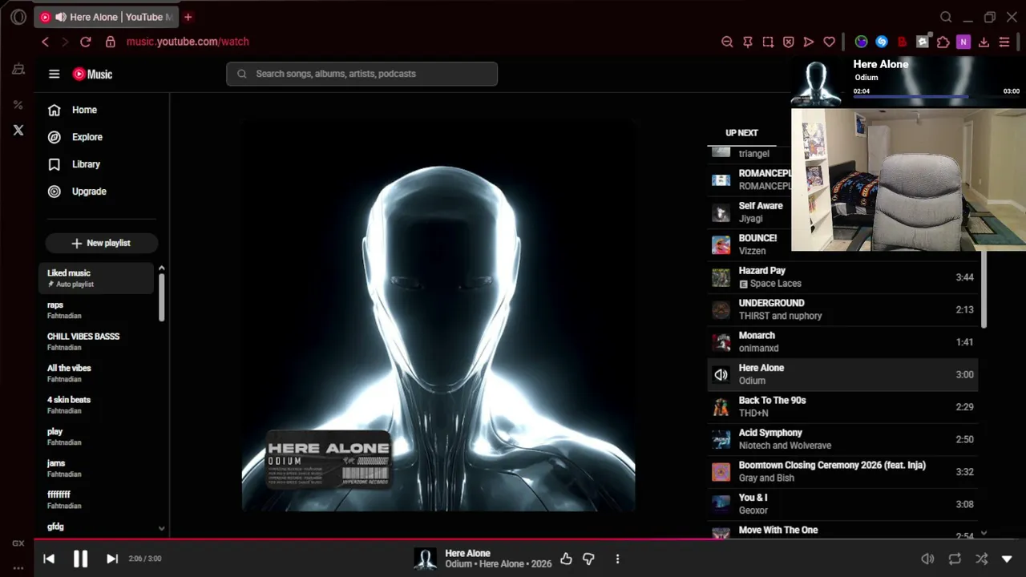Skip to the previous track

click(49, 559)
